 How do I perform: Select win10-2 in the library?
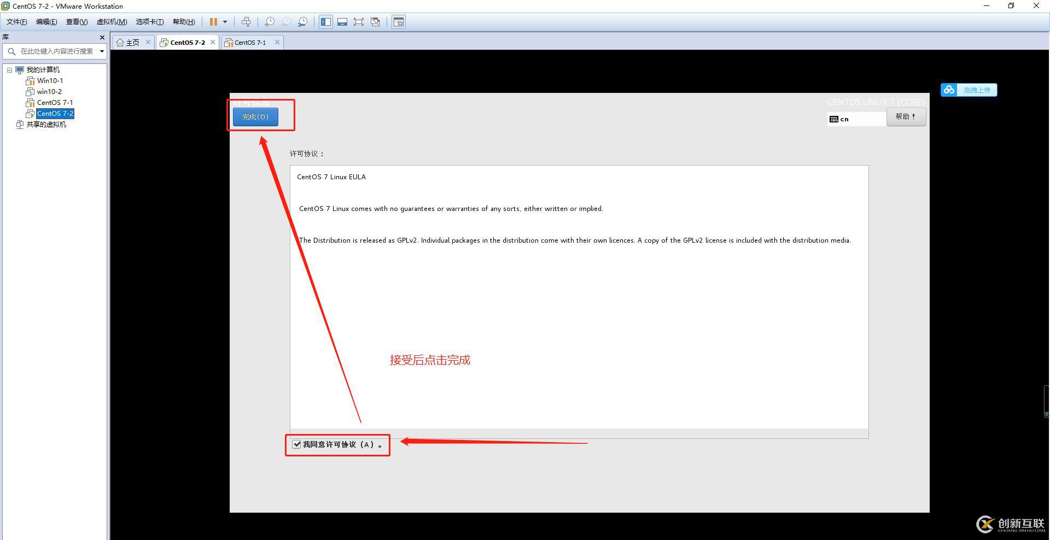49,92
